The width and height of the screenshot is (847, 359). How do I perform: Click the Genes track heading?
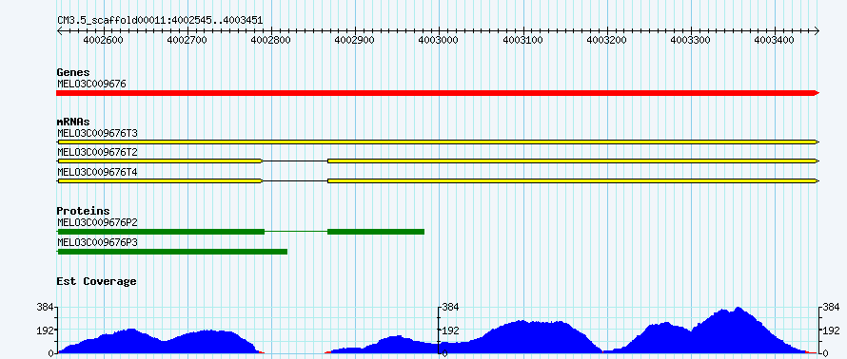pos(73,72)
